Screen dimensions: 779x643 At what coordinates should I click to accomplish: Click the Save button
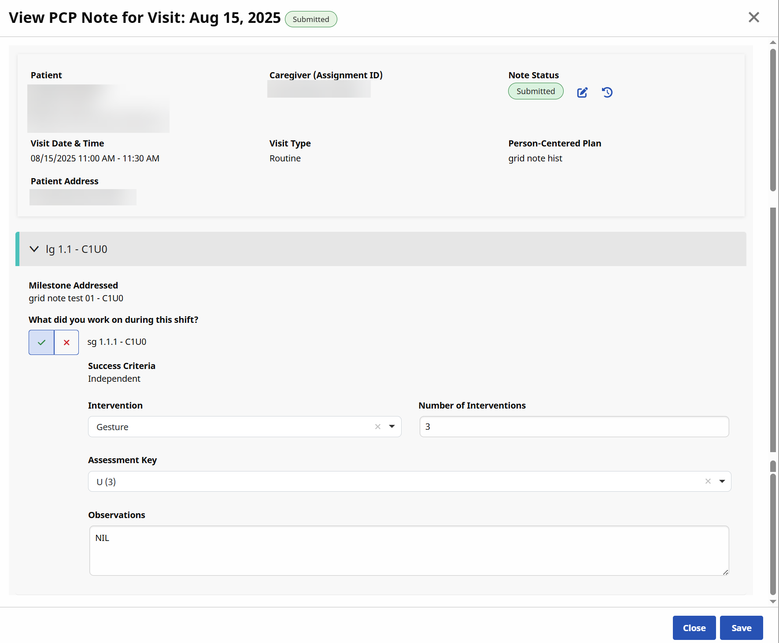pos(741,628)
